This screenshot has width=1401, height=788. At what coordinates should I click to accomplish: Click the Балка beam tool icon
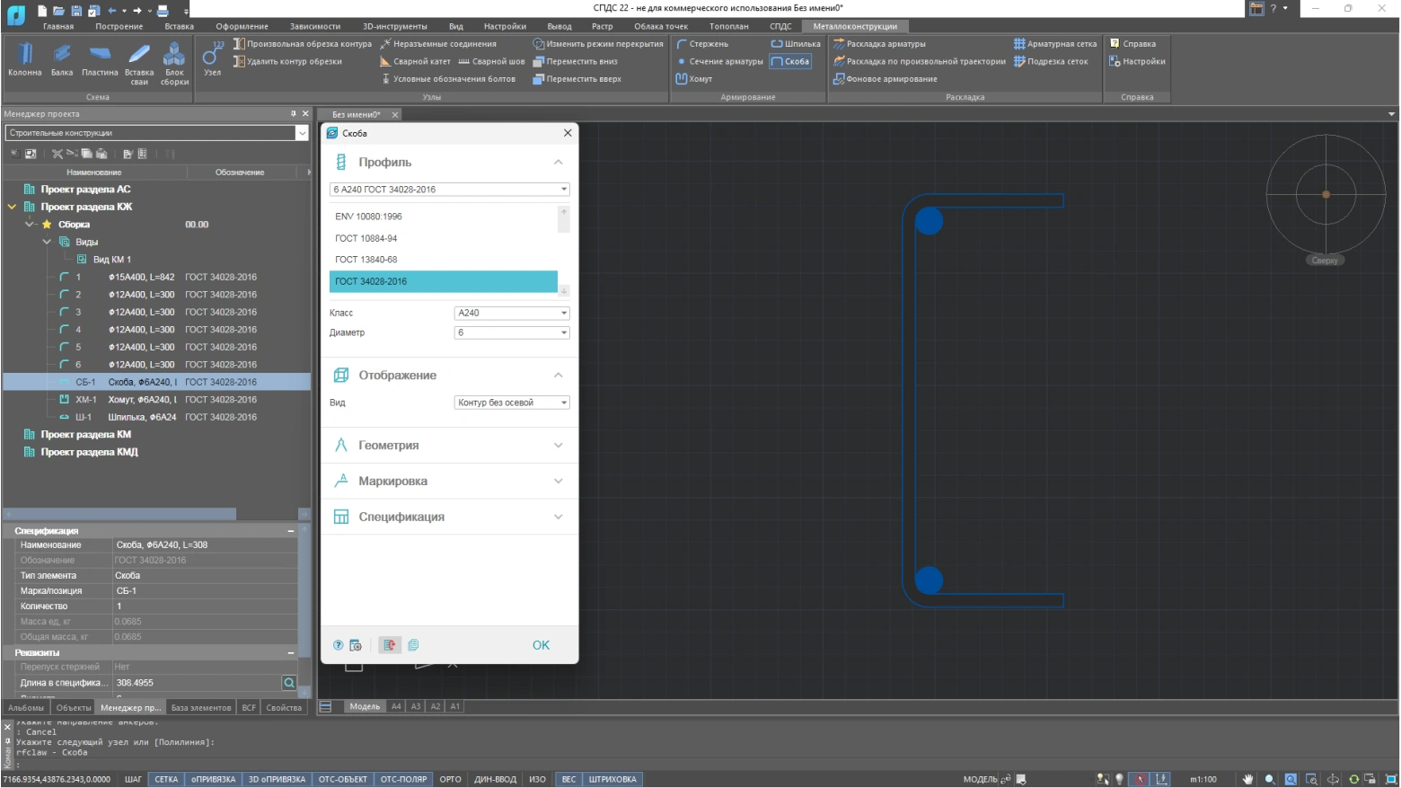click(62, 59)
